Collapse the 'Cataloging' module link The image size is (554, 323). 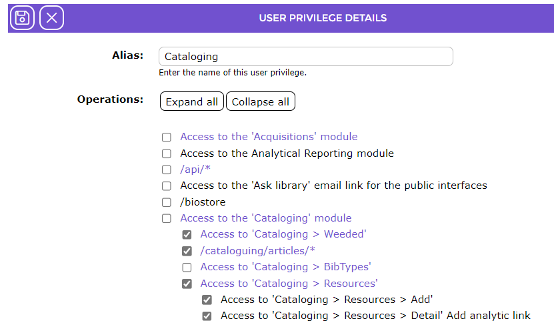[266, 218]
